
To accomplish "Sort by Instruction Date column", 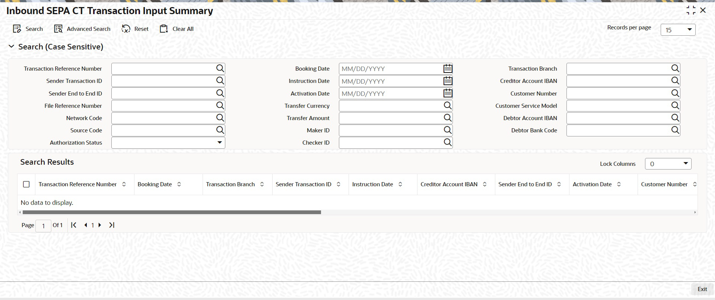I will point(400,184).
